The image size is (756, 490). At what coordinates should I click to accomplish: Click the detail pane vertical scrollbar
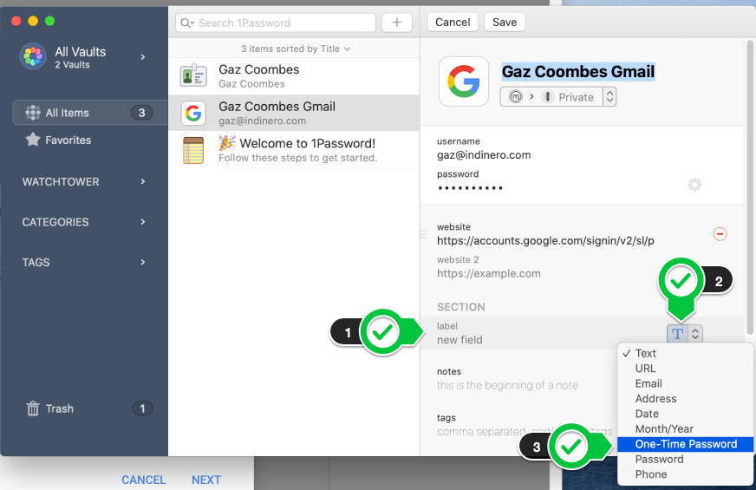pyautogui.click(x=750, y=187)
